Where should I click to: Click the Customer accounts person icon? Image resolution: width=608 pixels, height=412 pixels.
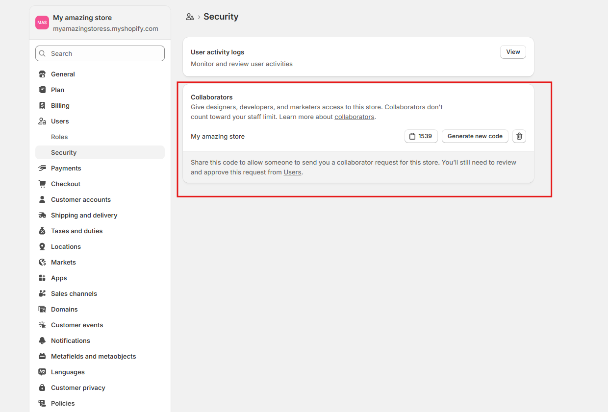pos(42,199)
